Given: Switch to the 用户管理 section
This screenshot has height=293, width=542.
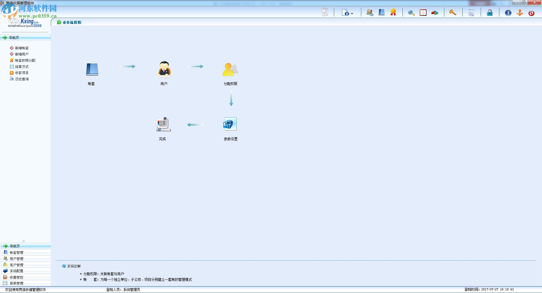Looking at the screenshot, I should click(25, 259).
